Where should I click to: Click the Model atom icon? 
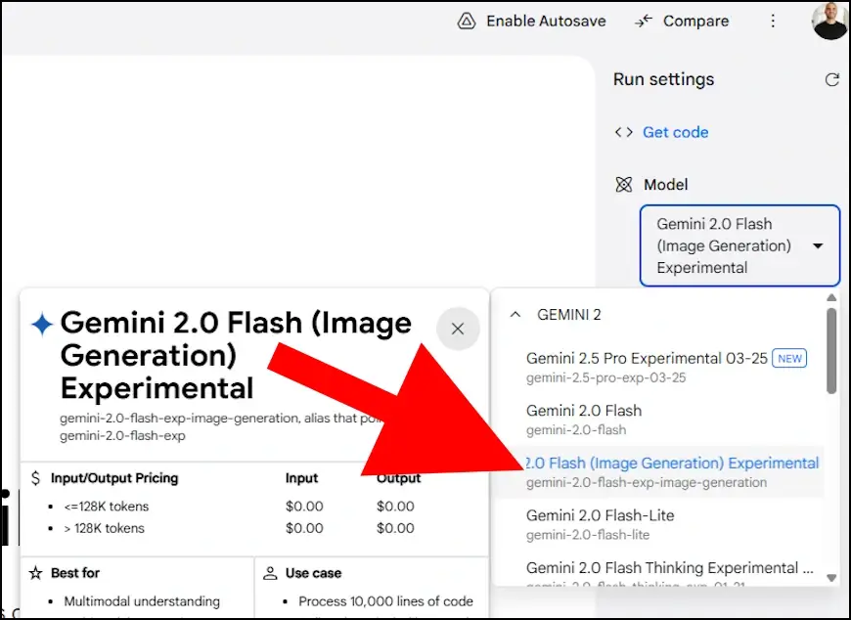coord(624,185)
